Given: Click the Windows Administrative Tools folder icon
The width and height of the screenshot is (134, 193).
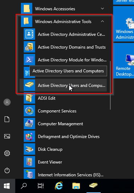Looking at the screenshot, I should point(27,21).
